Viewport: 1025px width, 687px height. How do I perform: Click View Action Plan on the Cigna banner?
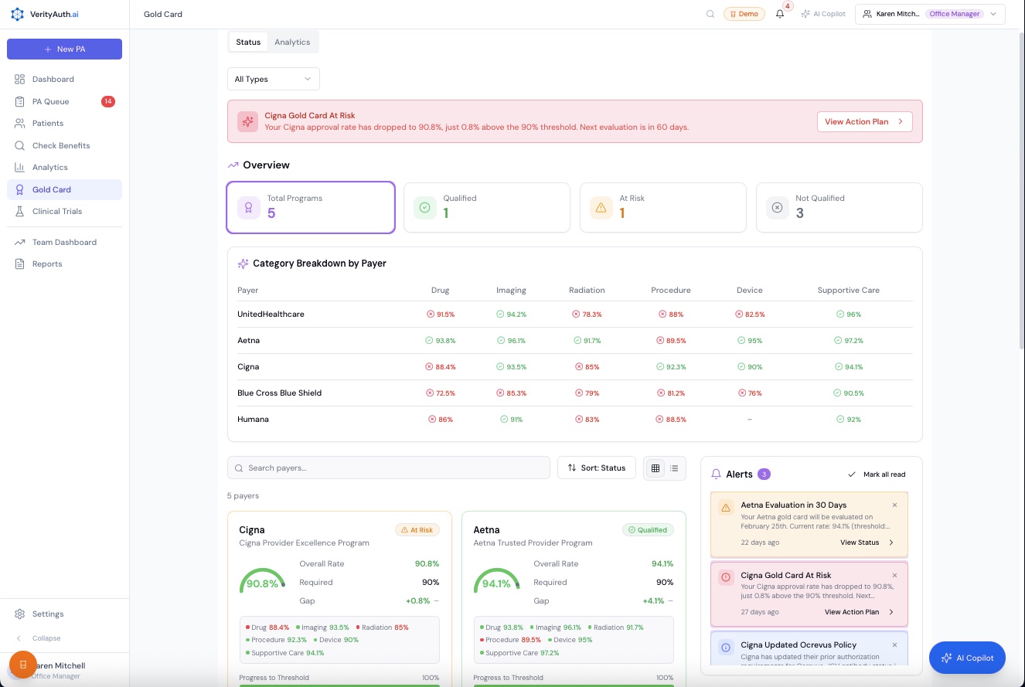(x=863, y=121)
